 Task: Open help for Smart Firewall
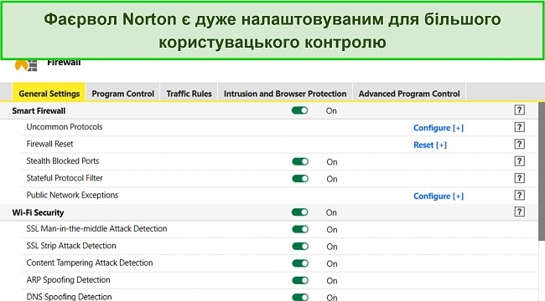[519, 110]
